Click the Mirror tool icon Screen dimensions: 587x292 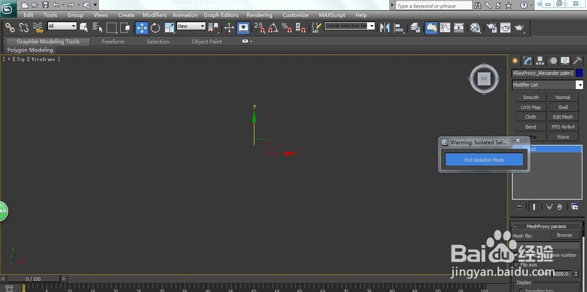click(384, 28)
